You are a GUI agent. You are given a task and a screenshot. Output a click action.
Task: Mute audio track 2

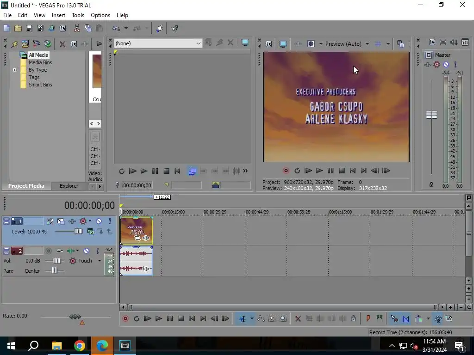pos(87,251)
